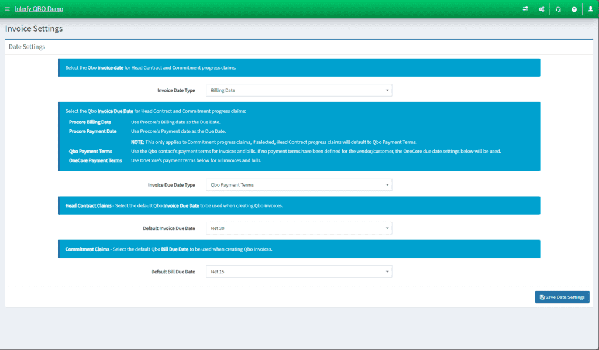Click the save disk icon on Save Date Settings
The height and width of the screenshot is (350, 599).
tap(542, 297)
